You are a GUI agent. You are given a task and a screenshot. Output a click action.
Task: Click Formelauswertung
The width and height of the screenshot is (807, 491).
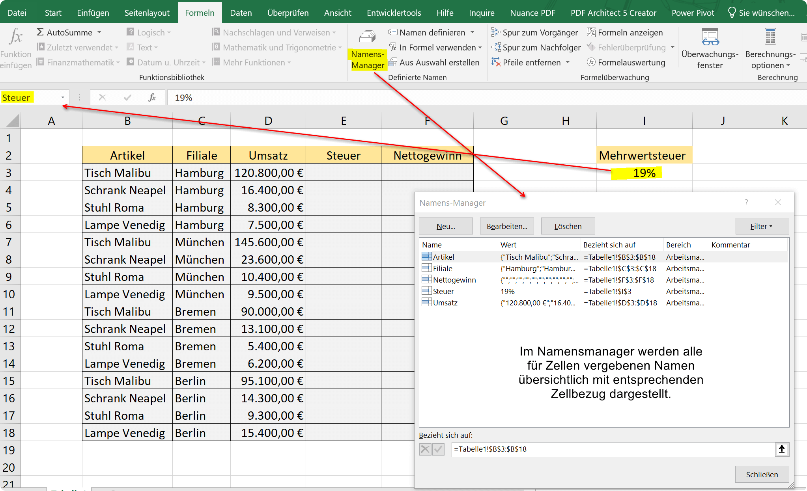pyautogui.click(x=626, y=62)
